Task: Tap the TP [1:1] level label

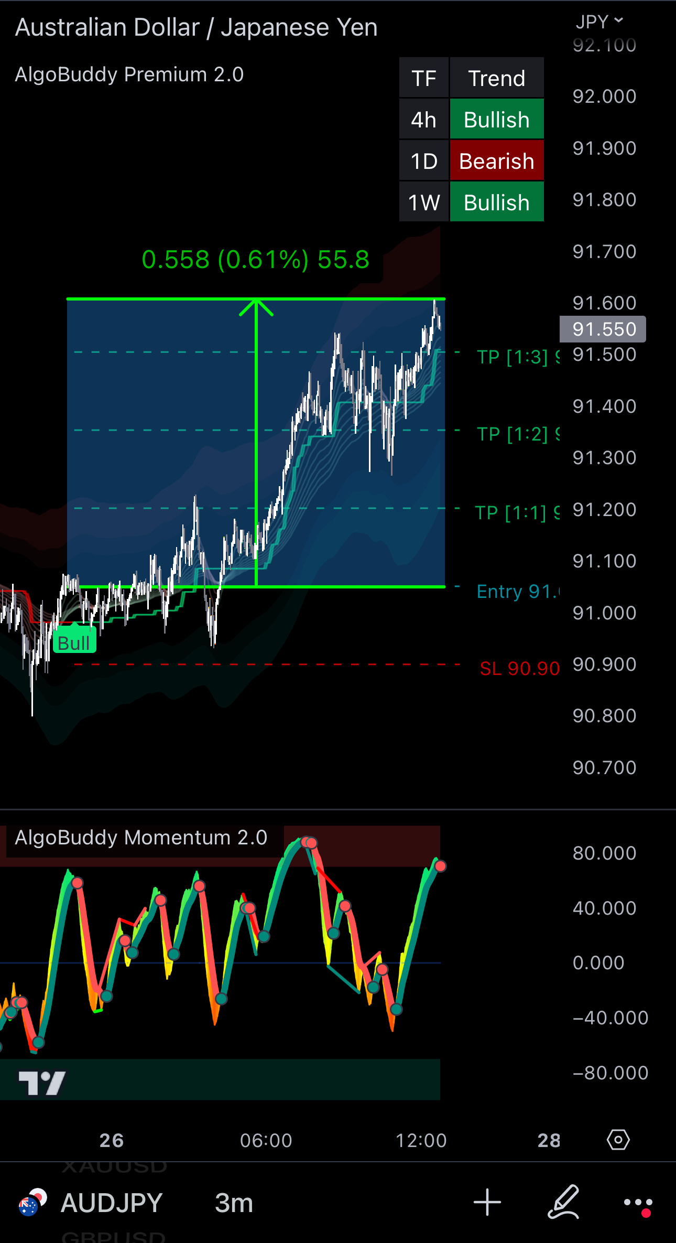Action: tap(517, 512)
